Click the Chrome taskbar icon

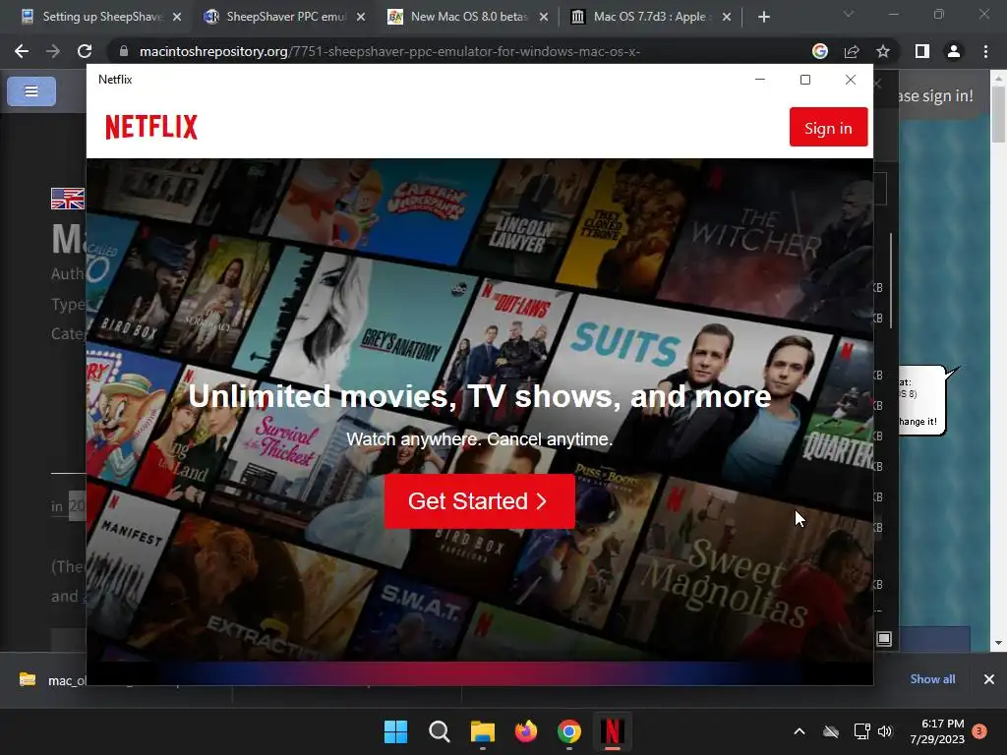[569, 731]
